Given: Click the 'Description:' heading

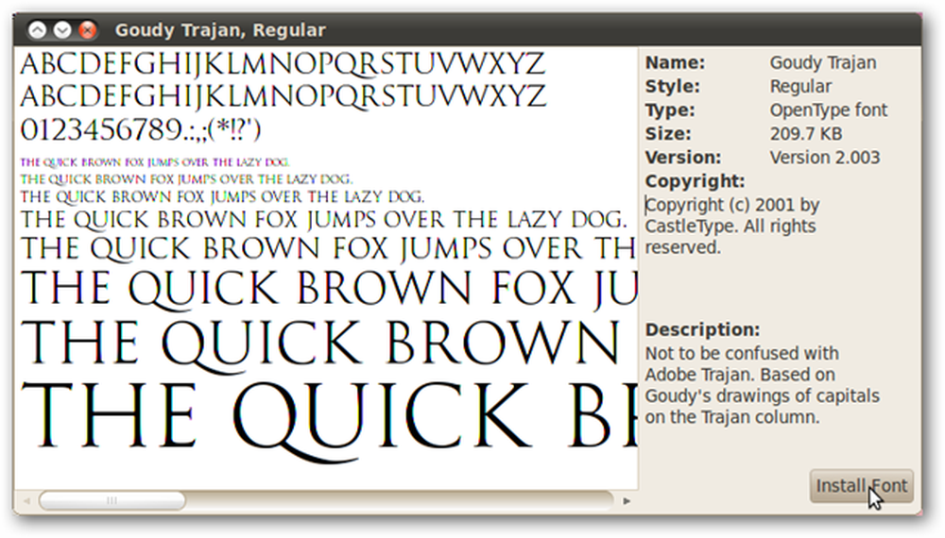Looking at the screenshot, I should tap(703, 329).
